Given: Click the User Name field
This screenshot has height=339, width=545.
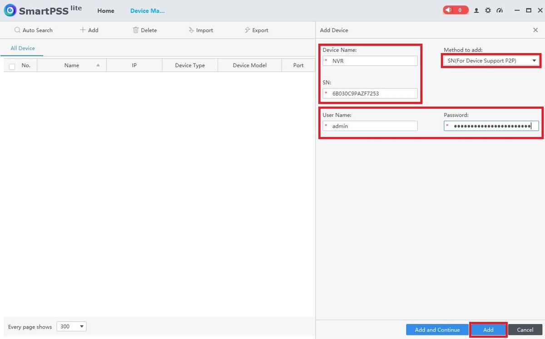Looking at the screenshot, I should point(370,126).
